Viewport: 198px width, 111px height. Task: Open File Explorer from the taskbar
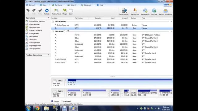pos(46,108)
